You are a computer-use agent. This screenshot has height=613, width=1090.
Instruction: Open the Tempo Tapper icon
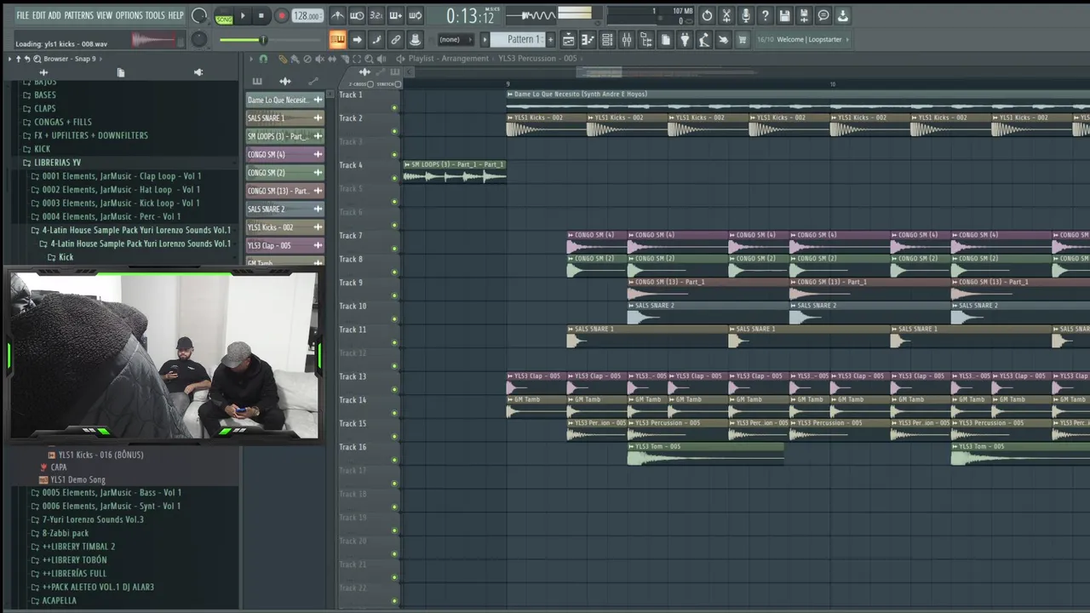tap(704, 39)
